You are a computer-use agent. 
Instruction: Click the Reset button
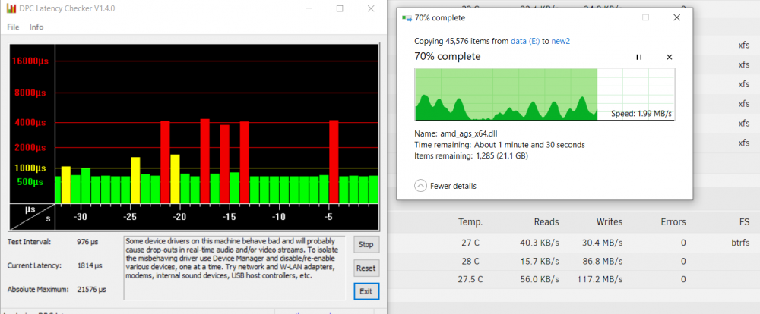(x=366, y=268)
